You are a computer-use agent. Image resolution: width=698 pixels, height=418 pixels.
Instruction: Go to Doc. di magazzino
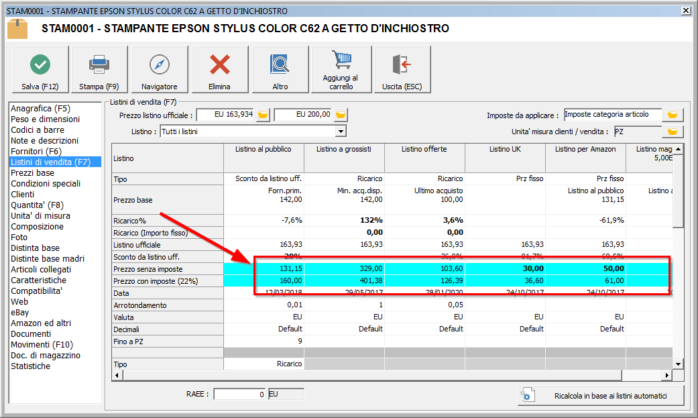pyautogui.click(x=46, y=355)
